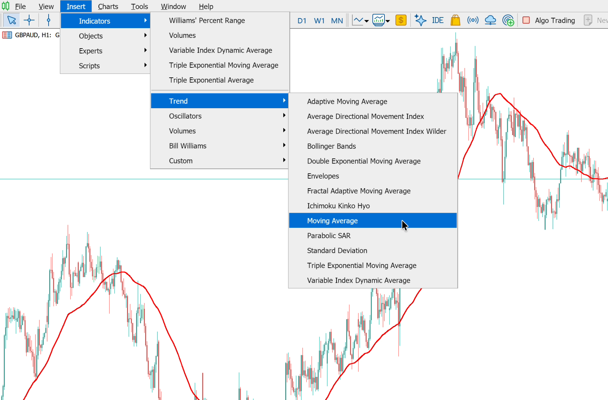The height and width of the screenshot is (400, 608).
Task: Select the vertical line drawing tool
Action: click(49, 20)
